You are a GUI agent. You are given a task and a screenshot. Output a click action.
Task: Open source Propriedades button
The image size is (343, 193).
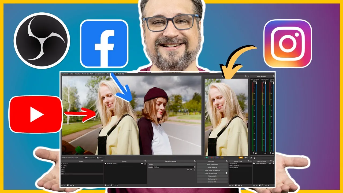point(90,158)
